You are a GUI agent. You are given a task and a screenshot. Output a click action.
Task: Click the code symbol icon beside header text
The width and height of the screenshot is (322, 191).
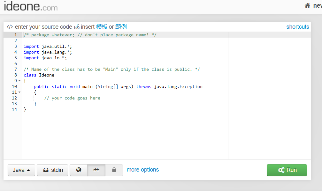click(x=10, y=27)
